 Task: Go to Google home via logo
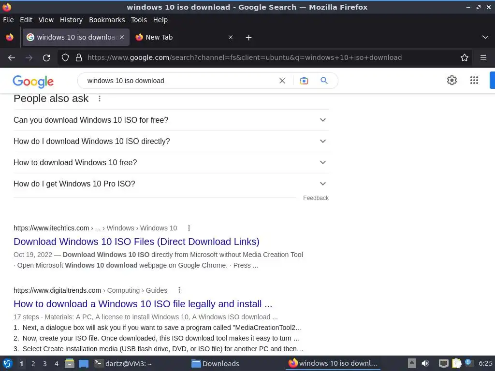click(33, 81)
